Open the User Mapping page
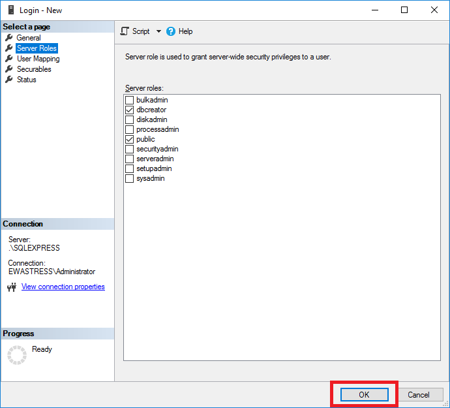Image resolution: width=450 pixels, height=408 pixels. 38,59
